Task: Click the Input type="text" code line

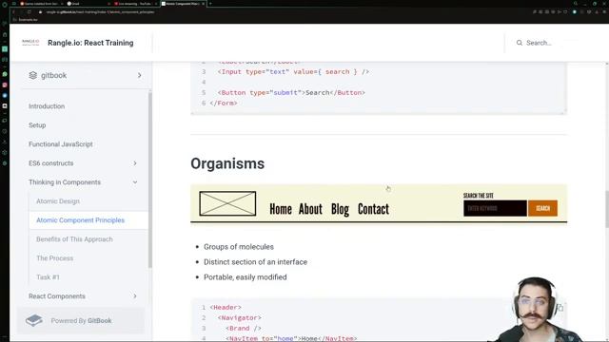Action: click(x=293, y=72)
